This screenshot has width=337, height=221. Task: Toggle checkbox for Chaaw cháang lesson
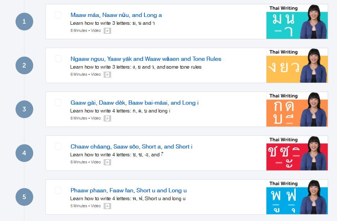58,146
